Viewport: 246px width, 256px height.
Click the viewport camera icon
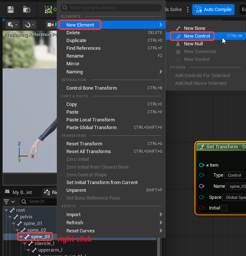(51, 25)
